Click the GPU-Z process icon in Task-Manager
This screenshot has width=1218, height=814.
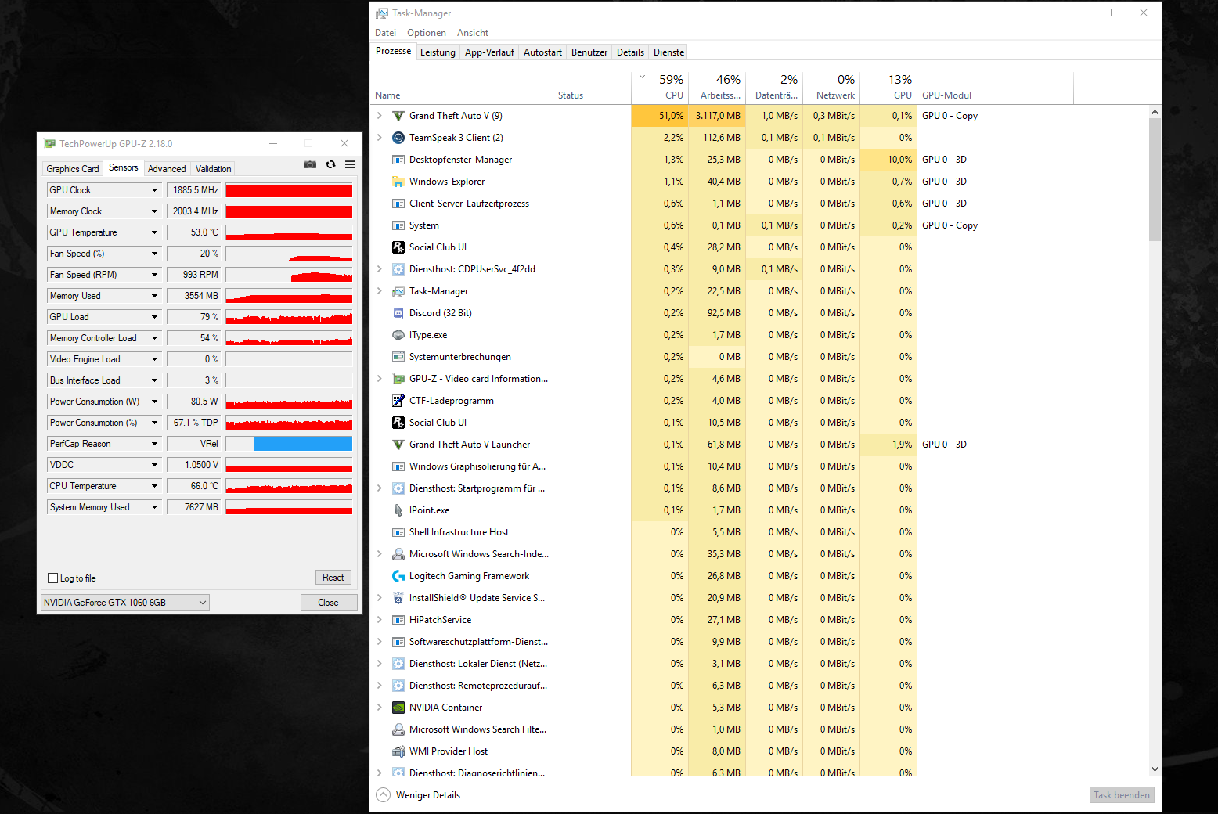click(398, 379)
